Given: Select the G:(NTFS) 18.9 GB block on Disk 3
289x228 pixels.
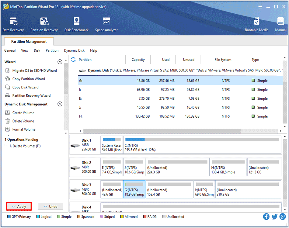Looking at the screenshot, I should pos(134,189).
